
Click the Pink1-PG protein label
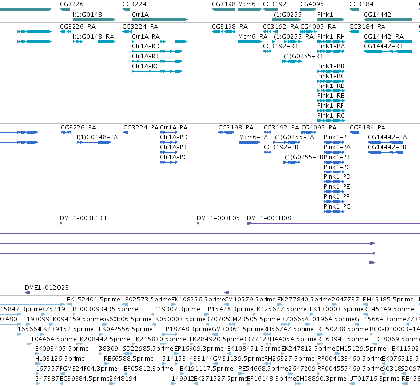337,207
